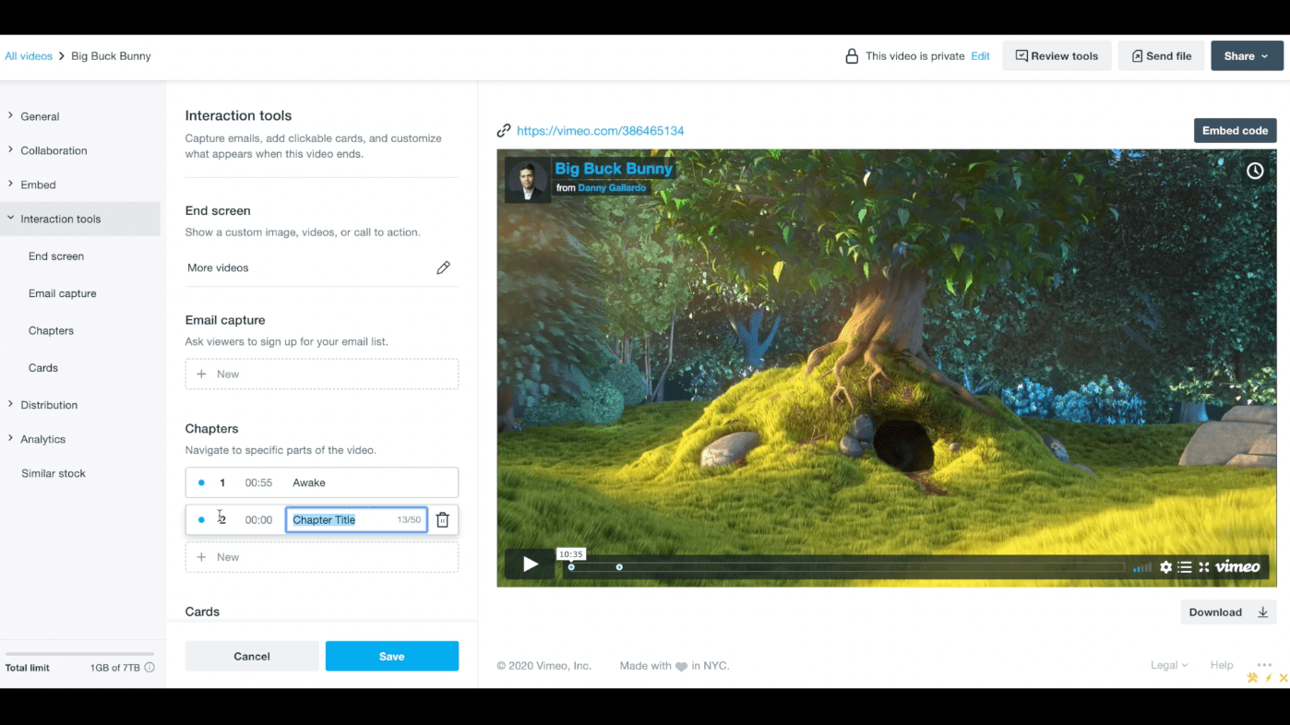Click the yellow X icon bottom corner

point(1284,678)
